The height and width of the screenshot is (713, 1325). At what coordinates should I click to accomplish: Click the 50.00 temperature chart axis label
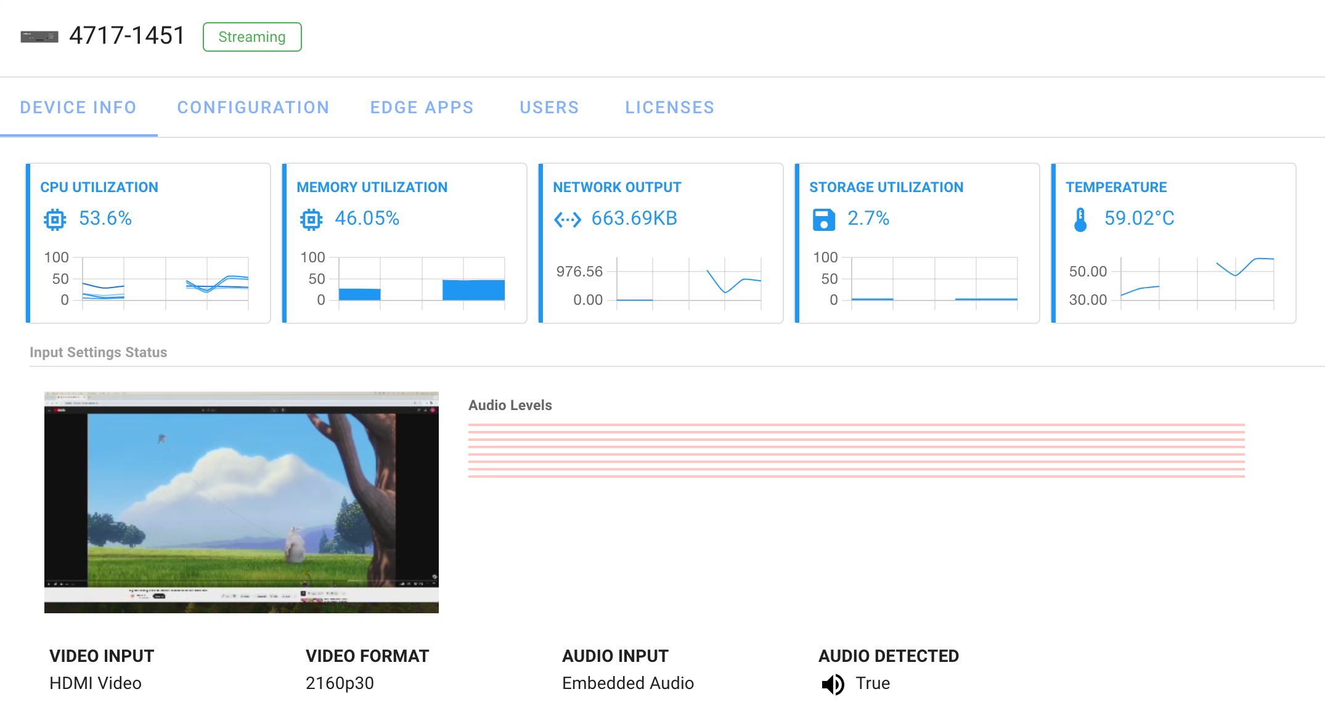click(1088, 272)
